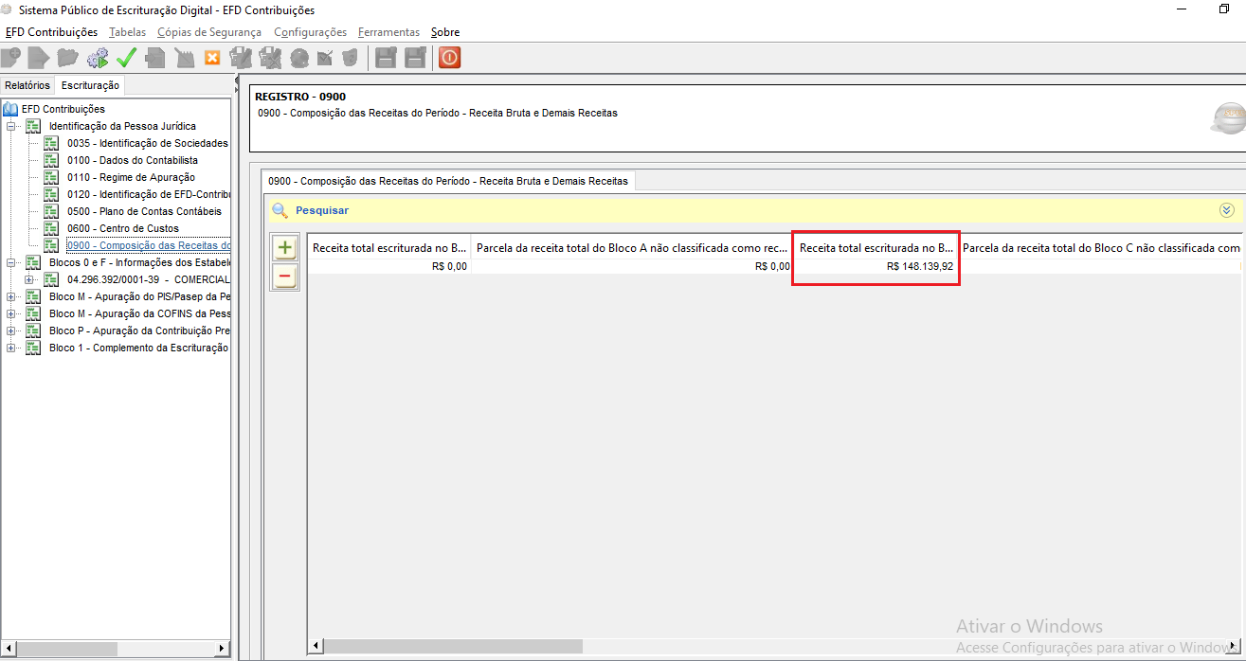Select the R$ 148.139,92 cell
Image resolution: width=1246 pixels, height=661 pixels.
pyautogui.click(x=876, y=266)
